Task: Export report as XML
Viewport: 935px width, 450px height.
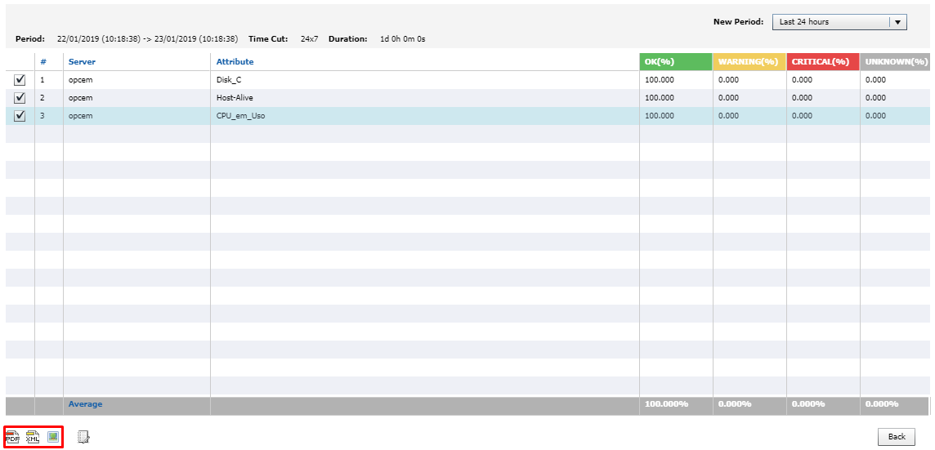Action: [33, 438]
